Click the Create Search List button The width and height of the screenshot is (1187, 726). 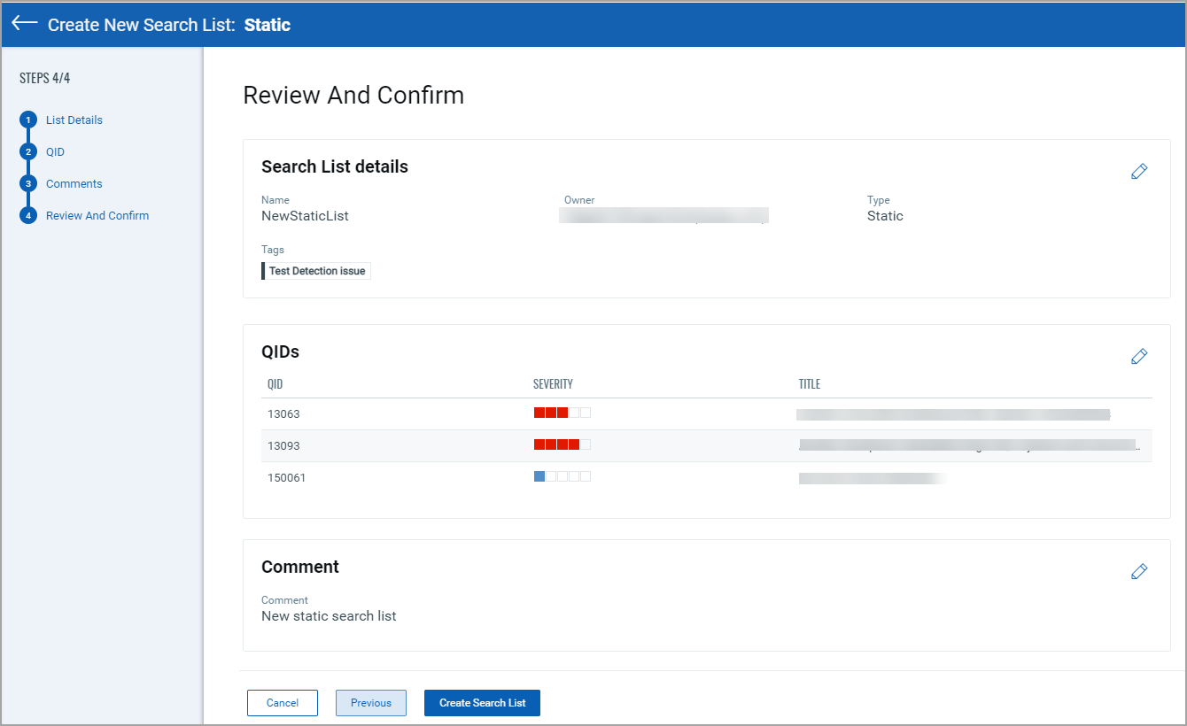point(482,702)
